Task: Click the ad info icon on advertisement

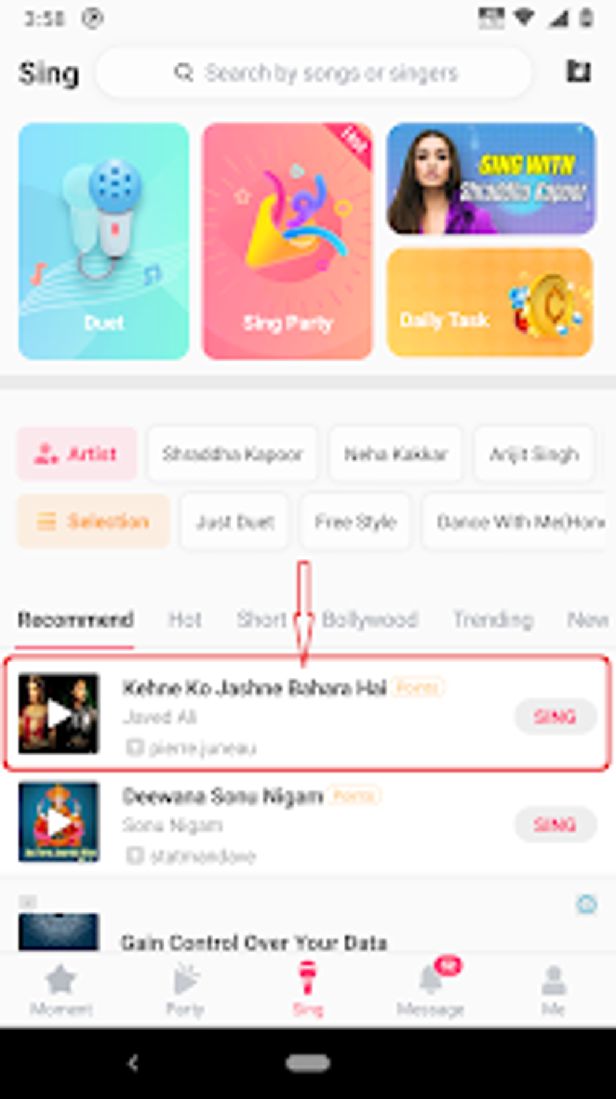Action: (586, 904)
